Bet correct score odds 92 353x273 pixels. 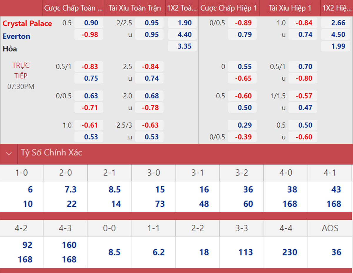point(27,245)
